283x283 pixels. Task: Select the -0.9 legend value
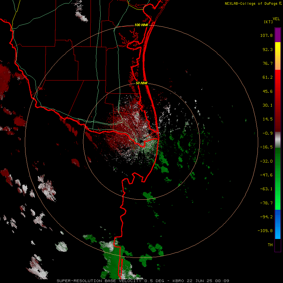pos(268,133)
